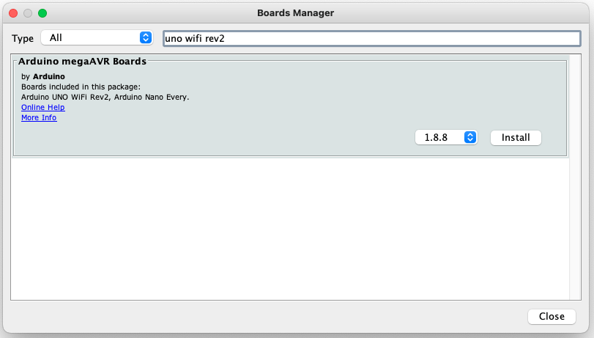
Task: Open the More Info link
Action: pos(39,117)
